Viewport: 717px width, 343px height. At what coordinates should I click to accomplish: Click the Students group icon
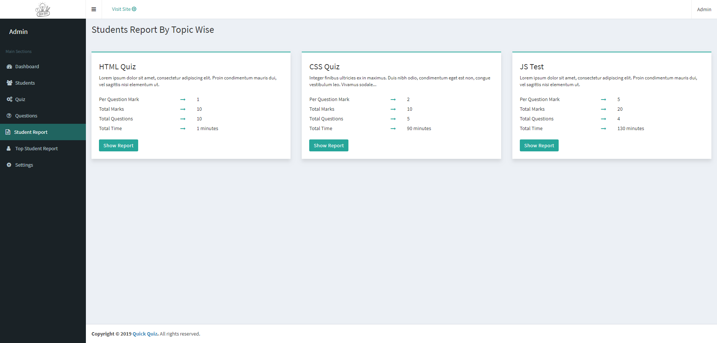point(9,83)
